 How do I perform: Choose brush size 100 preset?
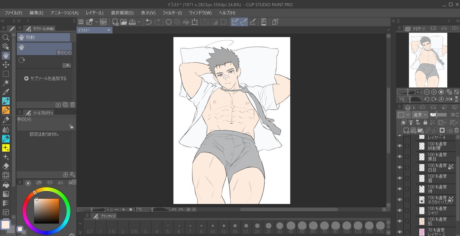(x=347, y=227)
